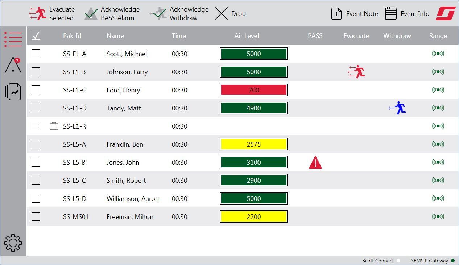Open the event reports panel in sidebar

[13, 92]
